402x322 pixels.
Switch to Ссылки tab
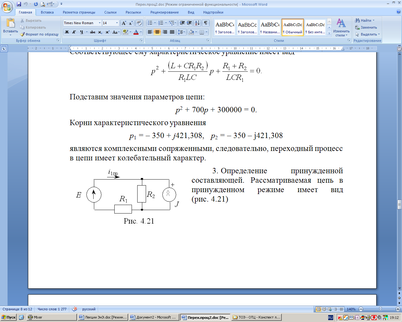[x=110, y=12]
